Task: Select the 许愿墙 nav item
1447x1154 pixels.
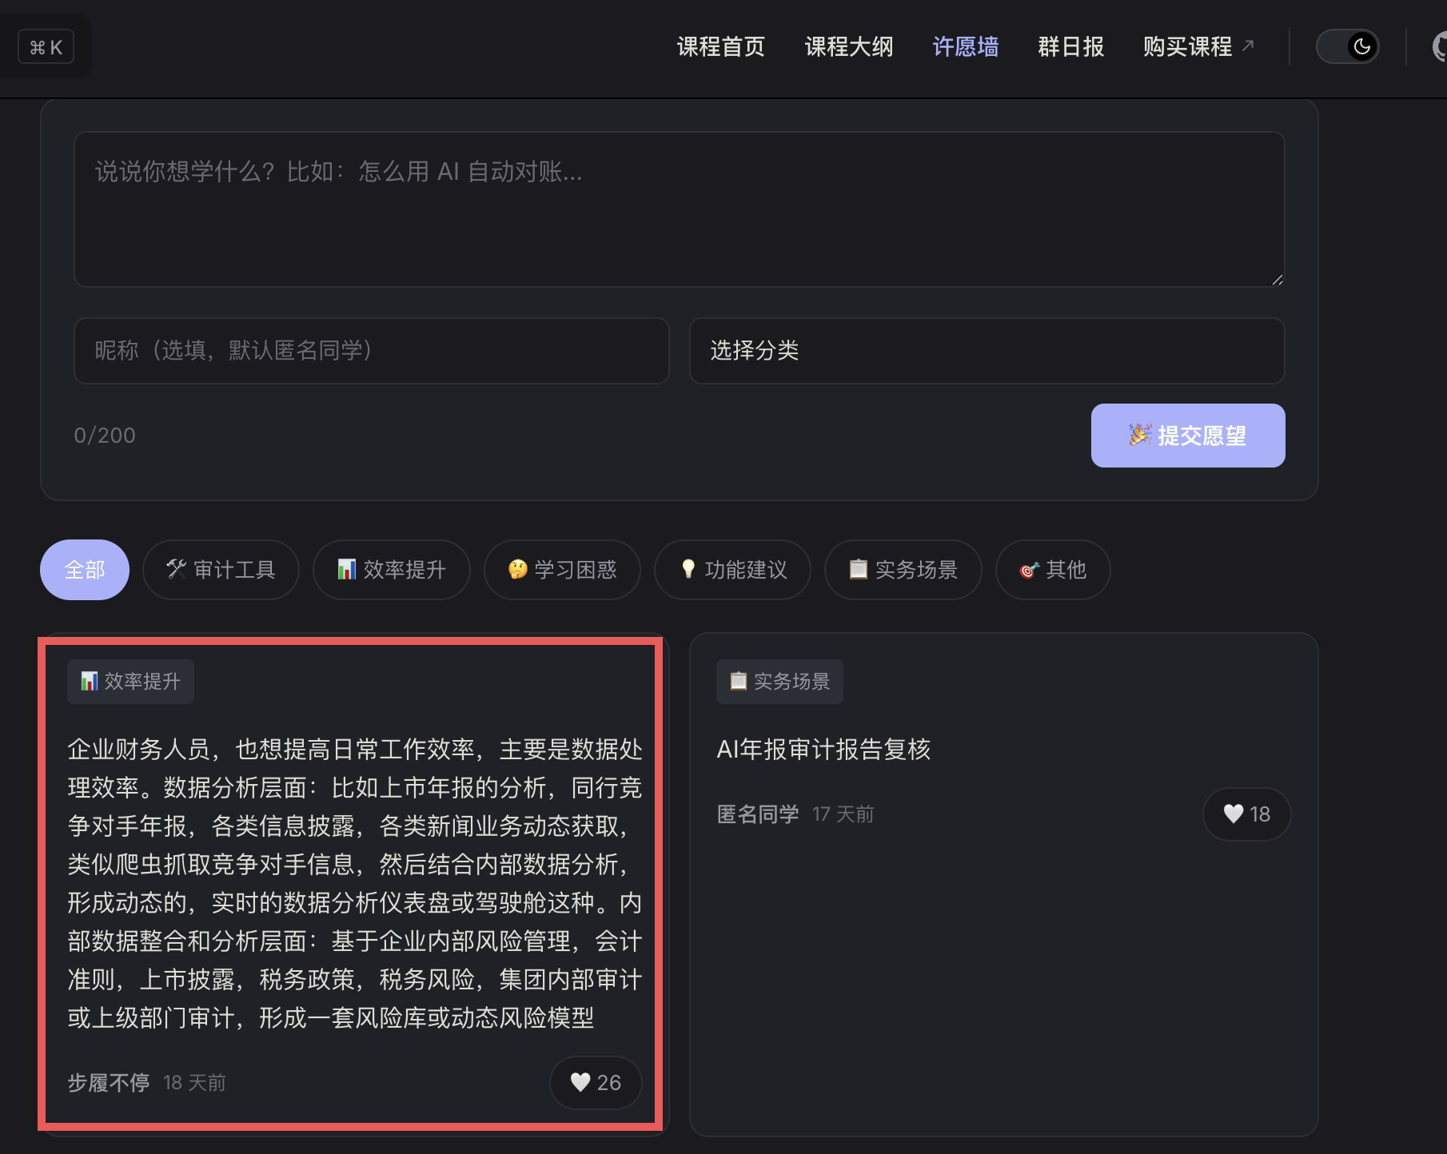Action: (965, 46)
